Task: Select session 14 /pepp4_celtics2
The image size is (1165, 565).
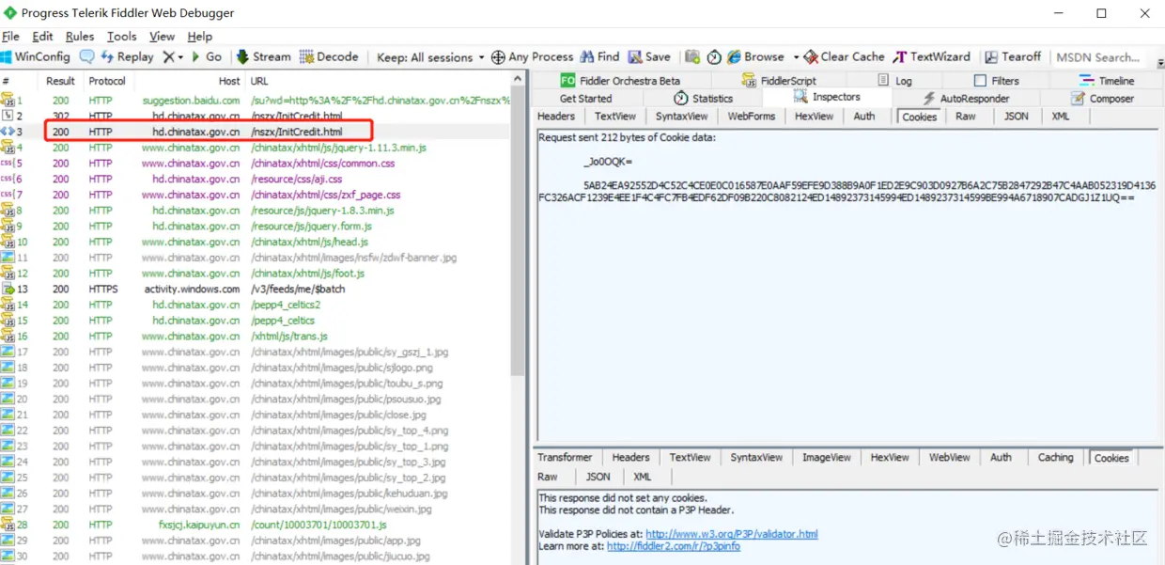Action: (256, 305)
